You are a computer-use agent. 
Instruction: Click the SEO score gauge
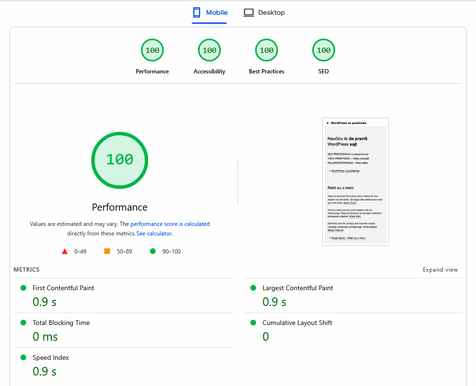[324, 51]
